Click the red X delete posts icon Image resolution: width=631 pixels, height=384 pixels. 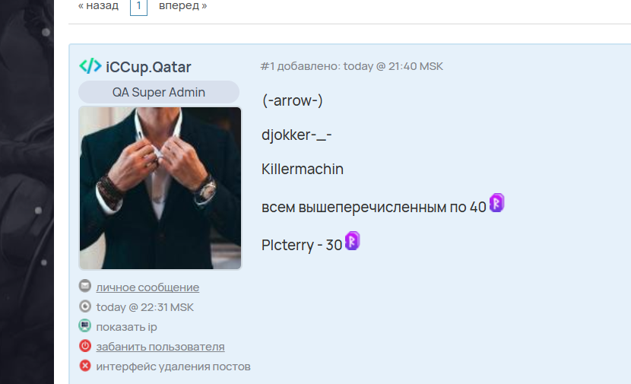tap(85, 366)
